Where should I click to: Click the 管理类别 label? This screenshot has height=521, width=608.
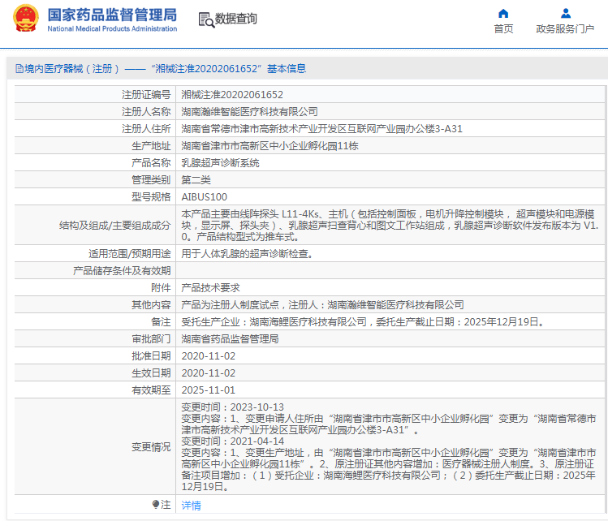151,180
